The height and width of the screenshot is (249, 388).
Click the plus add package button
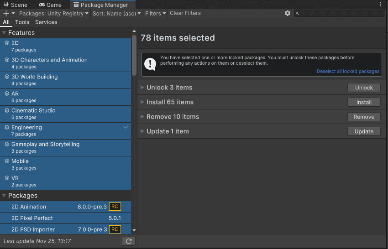6,13
